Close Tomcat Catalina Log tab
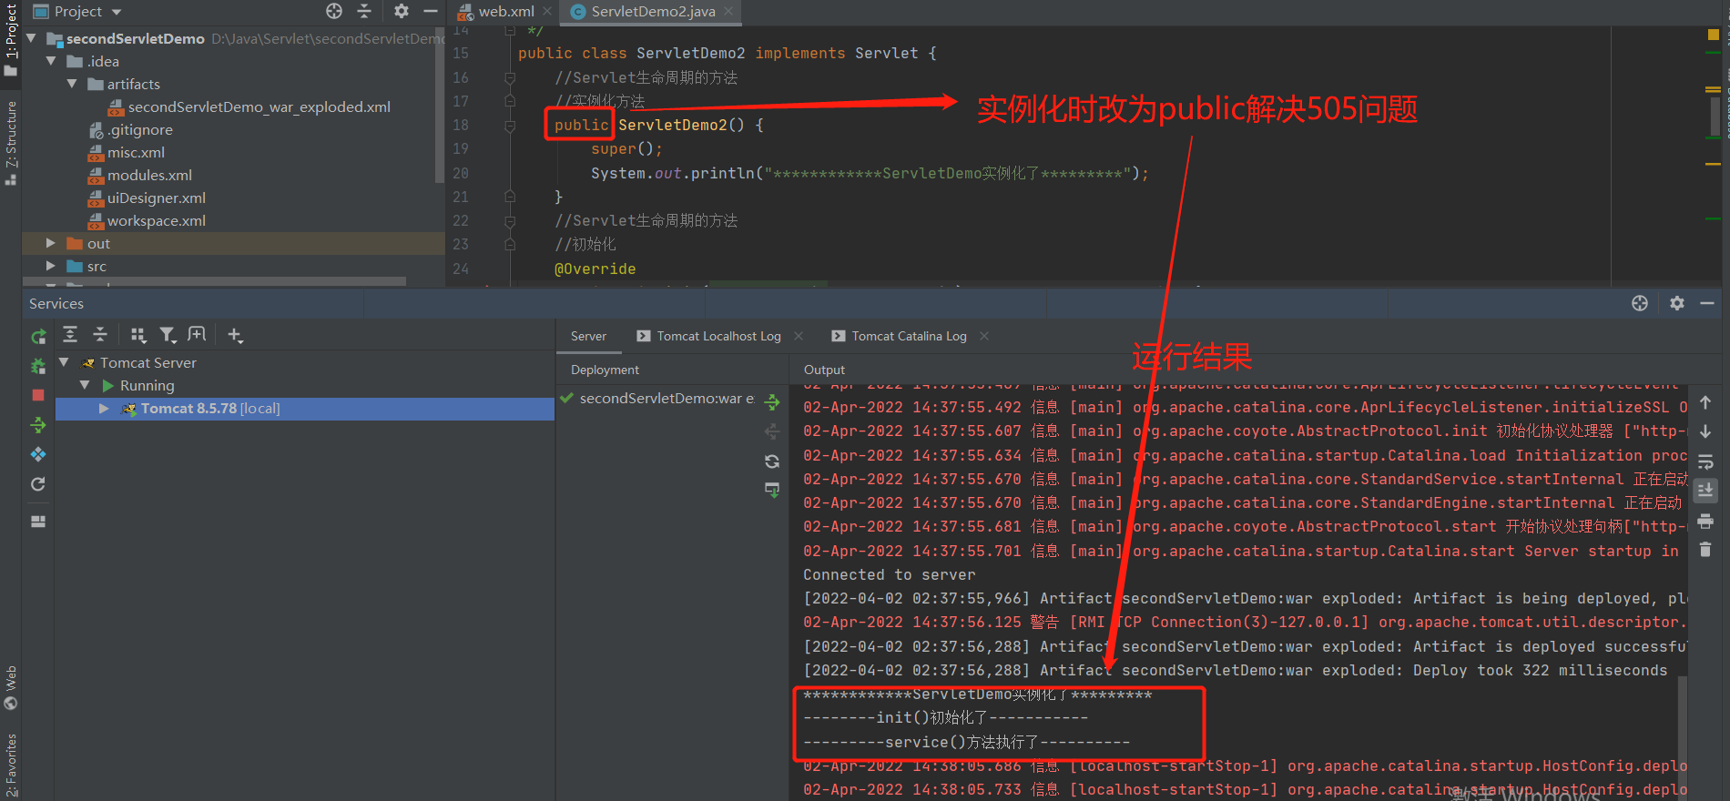This screenshot has width=1730, height=801. point(984,336)
